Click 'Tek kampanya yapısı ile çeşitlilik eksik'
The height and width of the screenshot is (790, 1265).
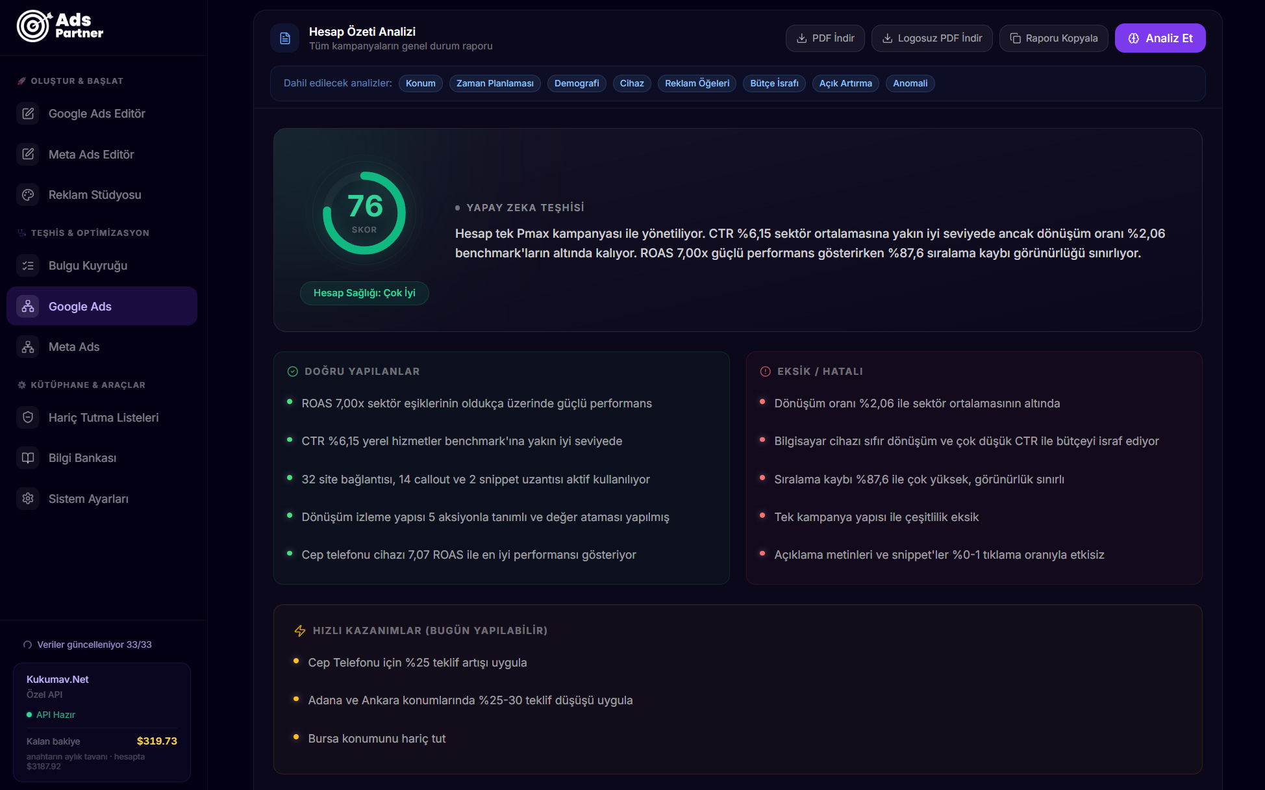877,517
